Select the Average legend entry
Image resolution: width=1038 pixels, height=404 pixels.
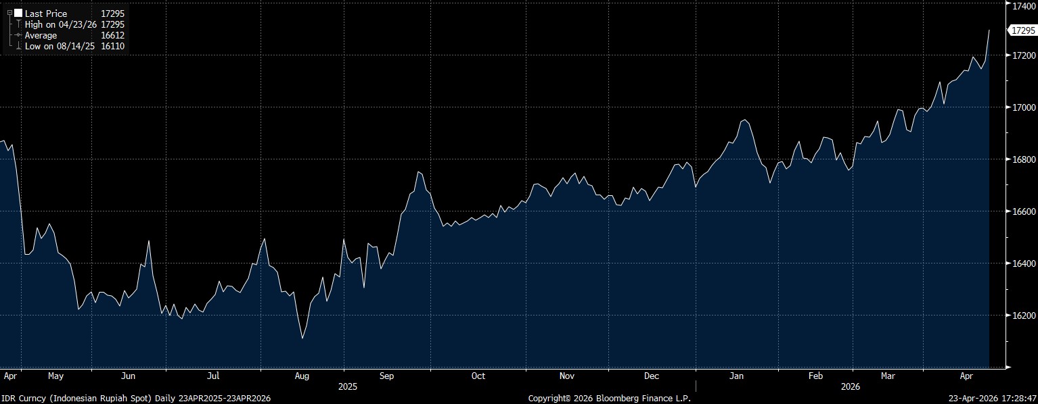41,35
